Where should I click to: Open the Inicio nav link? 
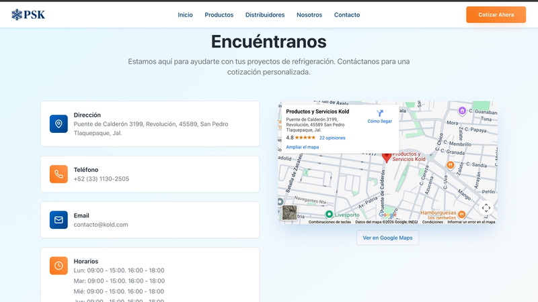point(186,15)
